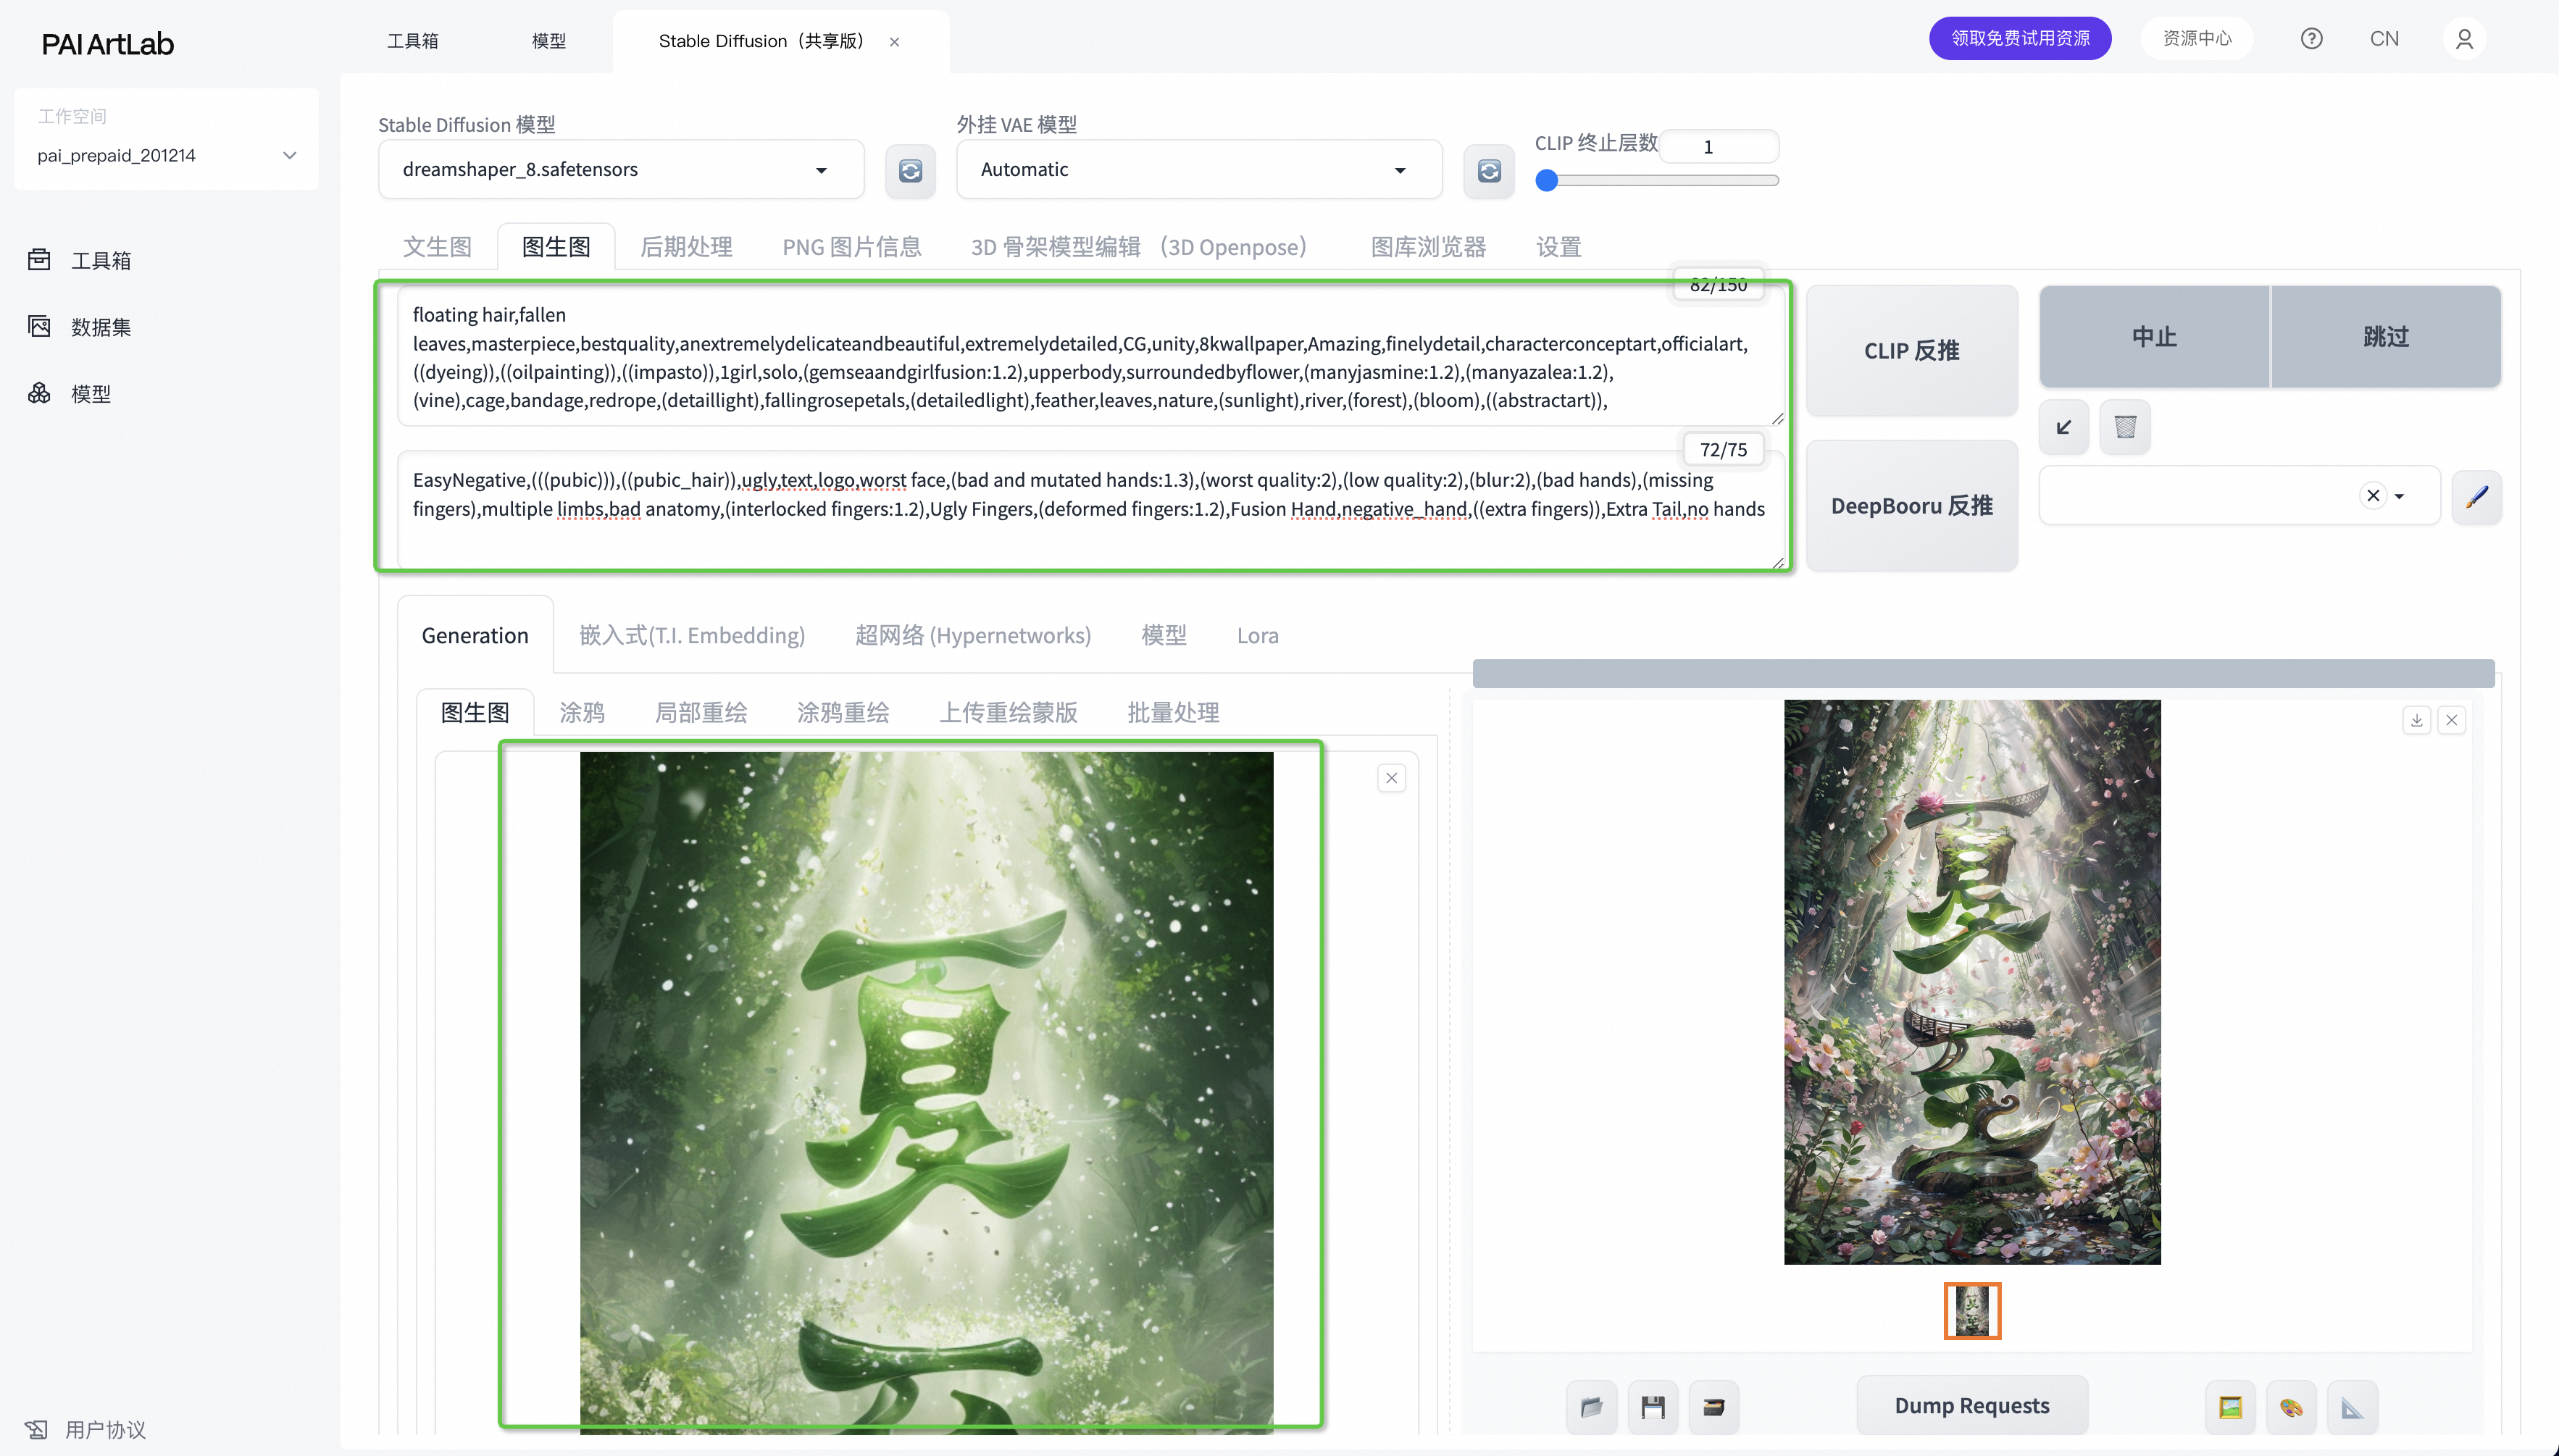Open the external VAE Automatic dropdown

(1399, 170)
